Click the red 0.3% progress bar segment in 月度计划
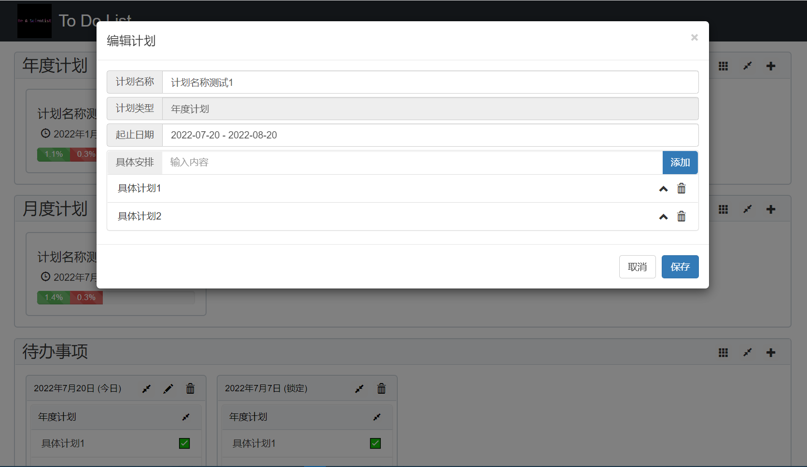 point(86,298)
